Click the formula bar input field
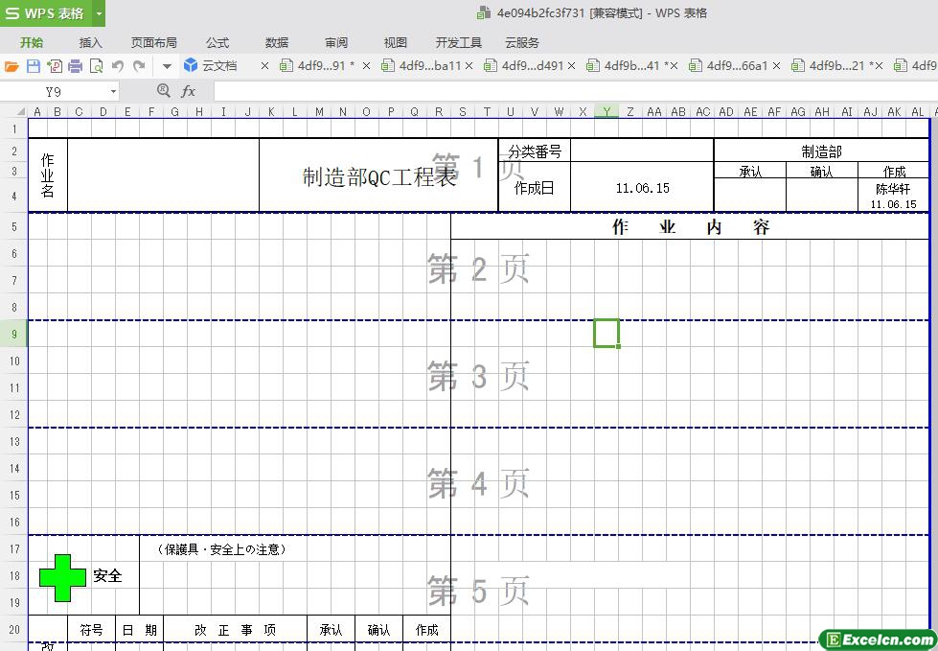Screen dimensions: 938x651 pyautogui.click(x=575, y=91)
